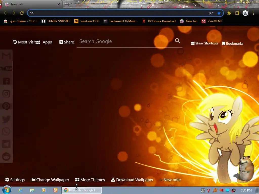
Task: Open the media player from the taskbar
Action: 44,190
